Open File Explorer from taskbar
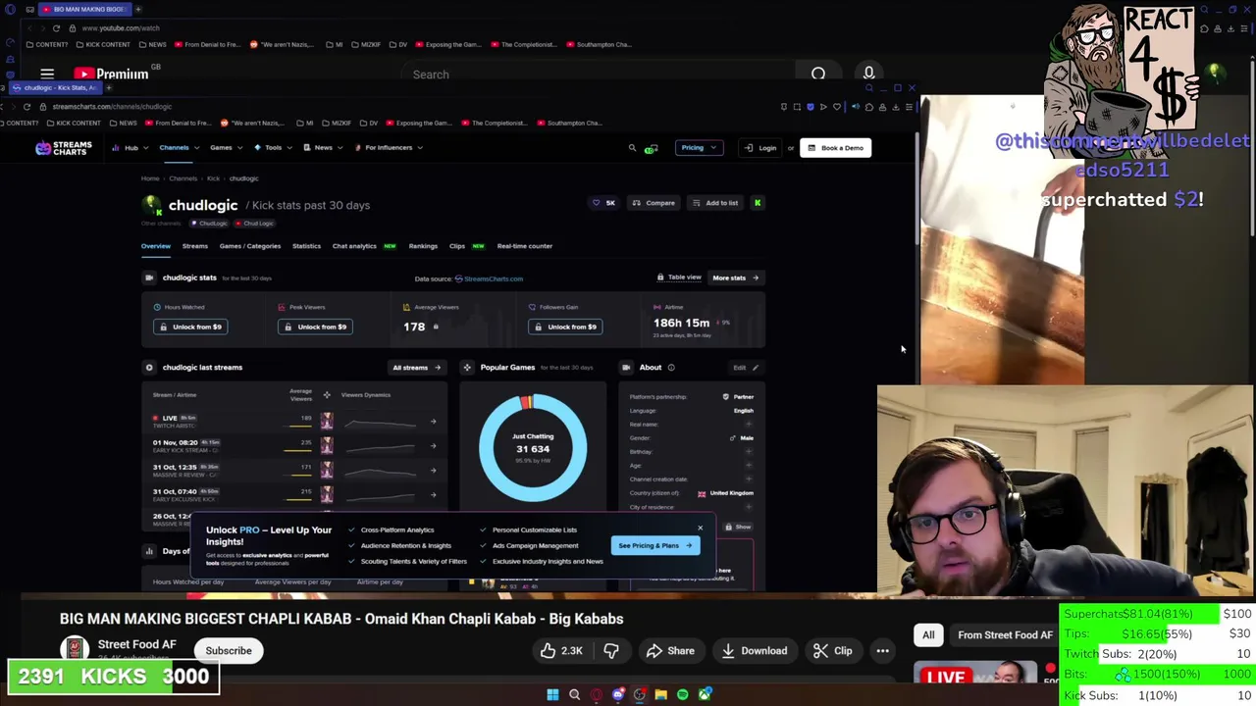The image size is (1256, 706). click(x=660, y=695)
